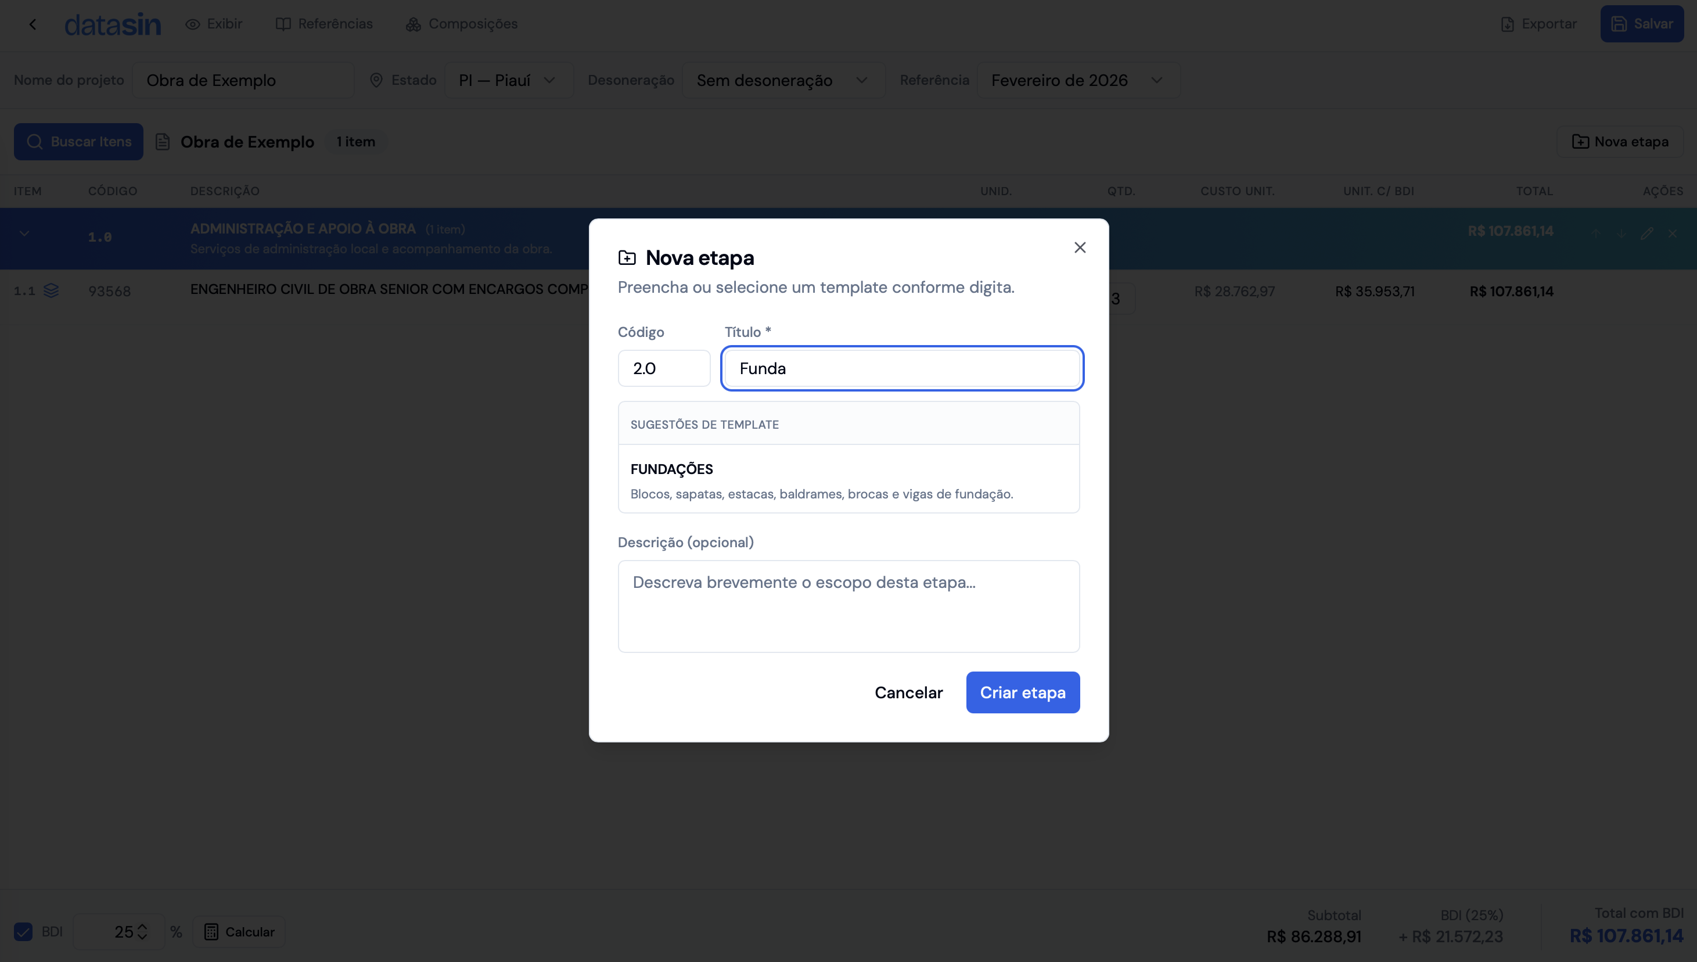Screen dimensions: 1697x962
Task: Click the Código input field
Action: point(664,368)
